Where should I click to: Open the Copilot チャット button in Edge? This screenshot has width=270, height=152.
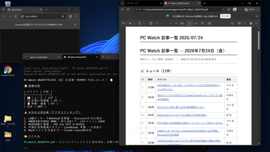click(249, 10)
